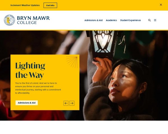Open the hamburger menu icon
Image resolution: width=168 pixels, height=134 pixels.
tap(155, 20)
